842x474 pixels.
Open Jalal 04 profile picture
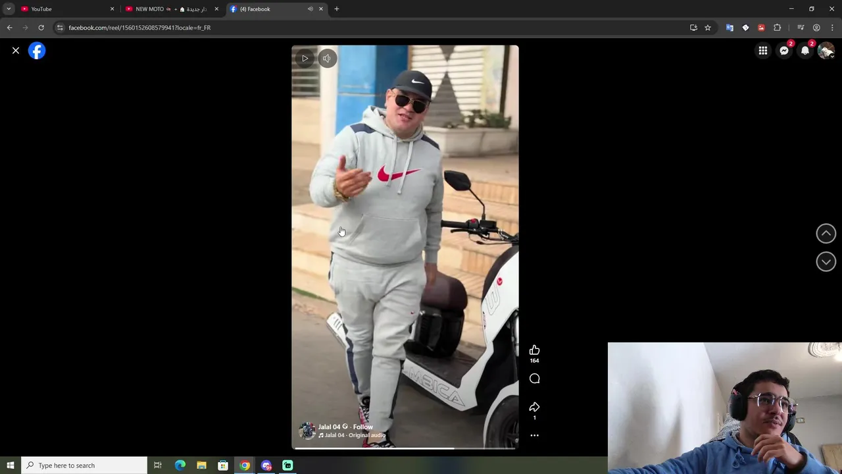[307, 431]
